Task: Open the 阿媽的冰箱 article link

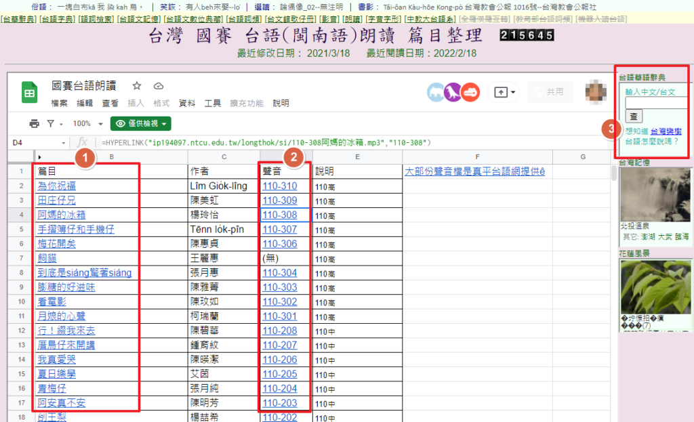Action: (x=62, y=215)
